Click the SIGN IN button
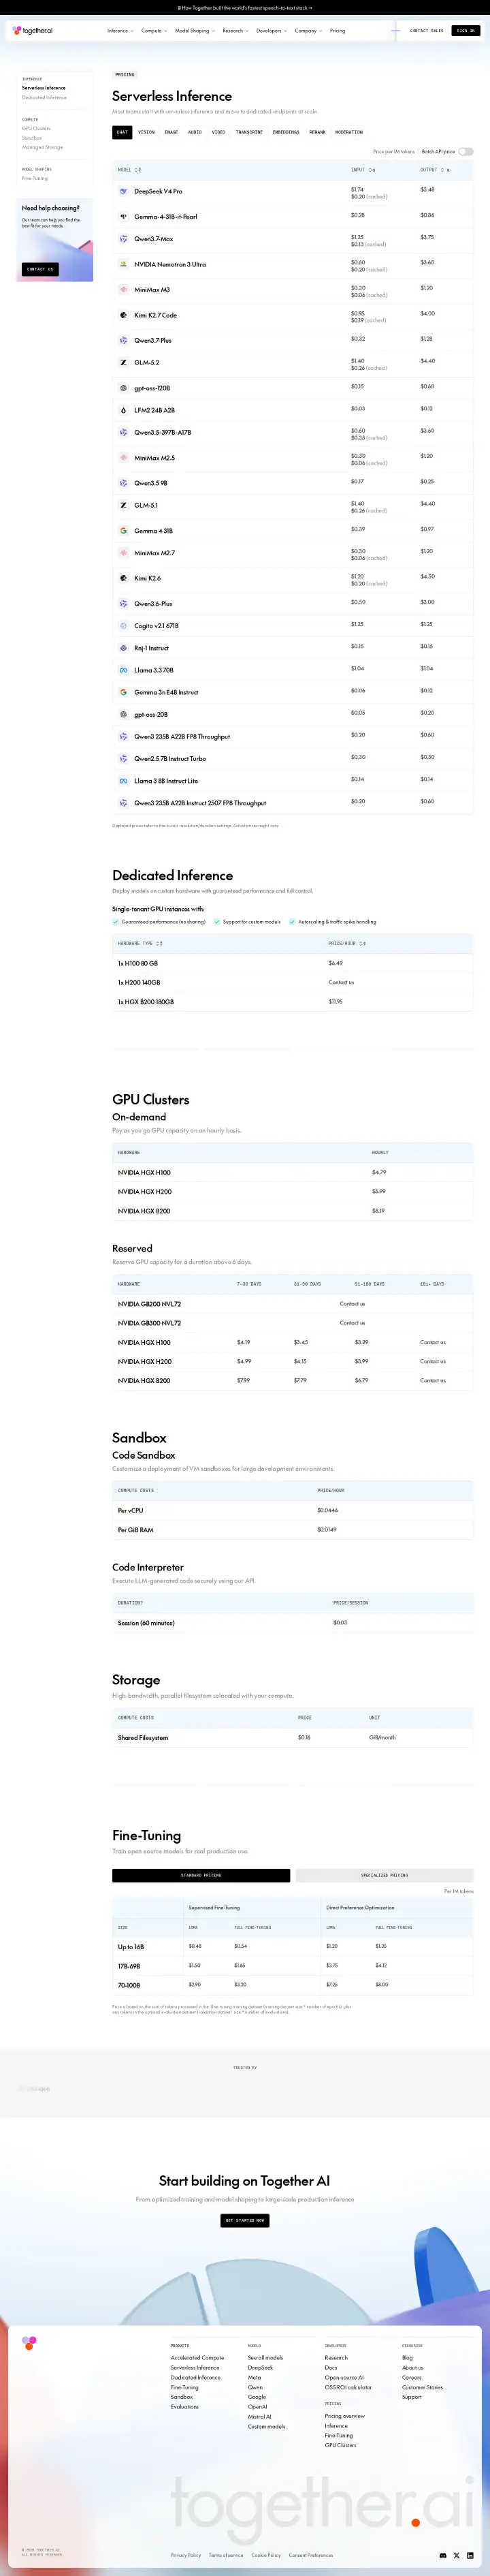The width and height of the screenshot is (490, 2576). pos(466,31)
